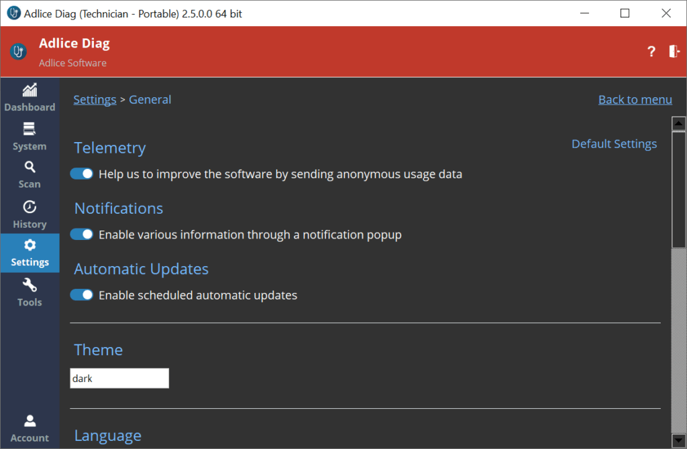Open the Dashboard section in sidebar
This screenshot has height=449, width=687.
click(30, 98)
